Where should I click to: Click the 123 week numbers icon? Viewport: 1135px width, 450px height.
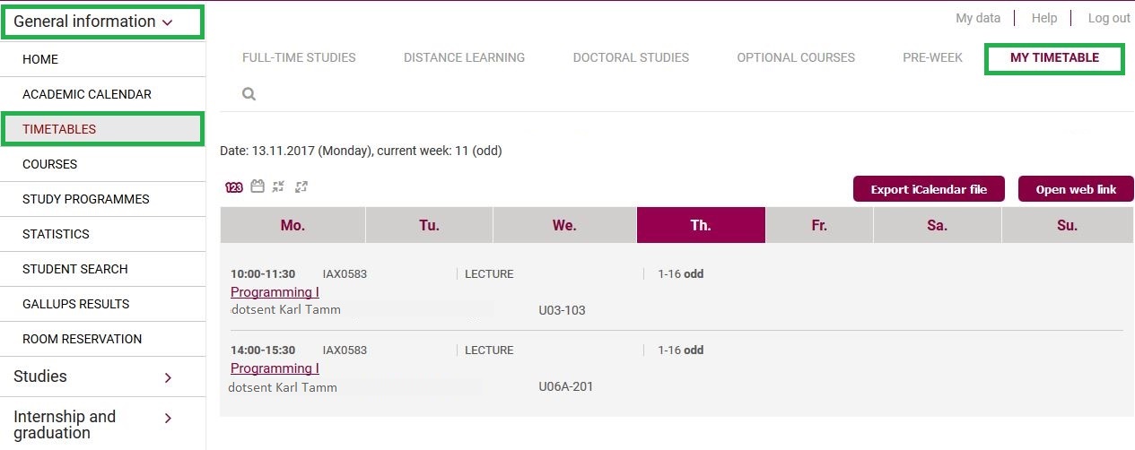[x=234, y=187]
